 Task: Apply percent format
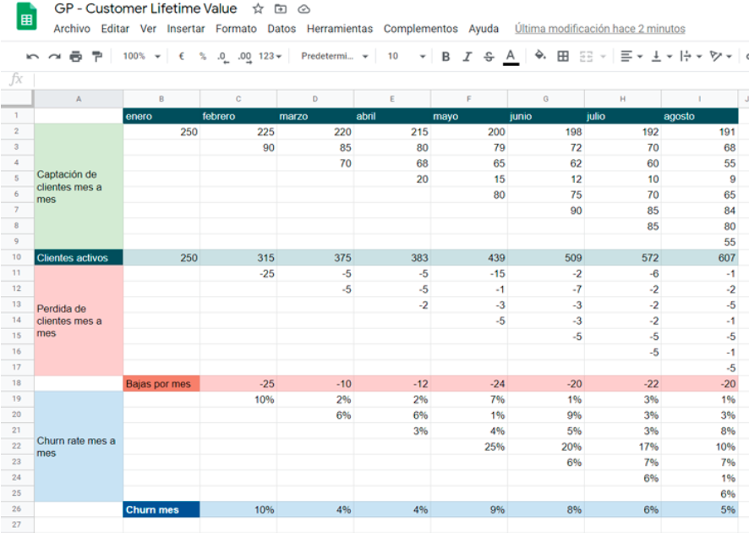coord(203,57)
